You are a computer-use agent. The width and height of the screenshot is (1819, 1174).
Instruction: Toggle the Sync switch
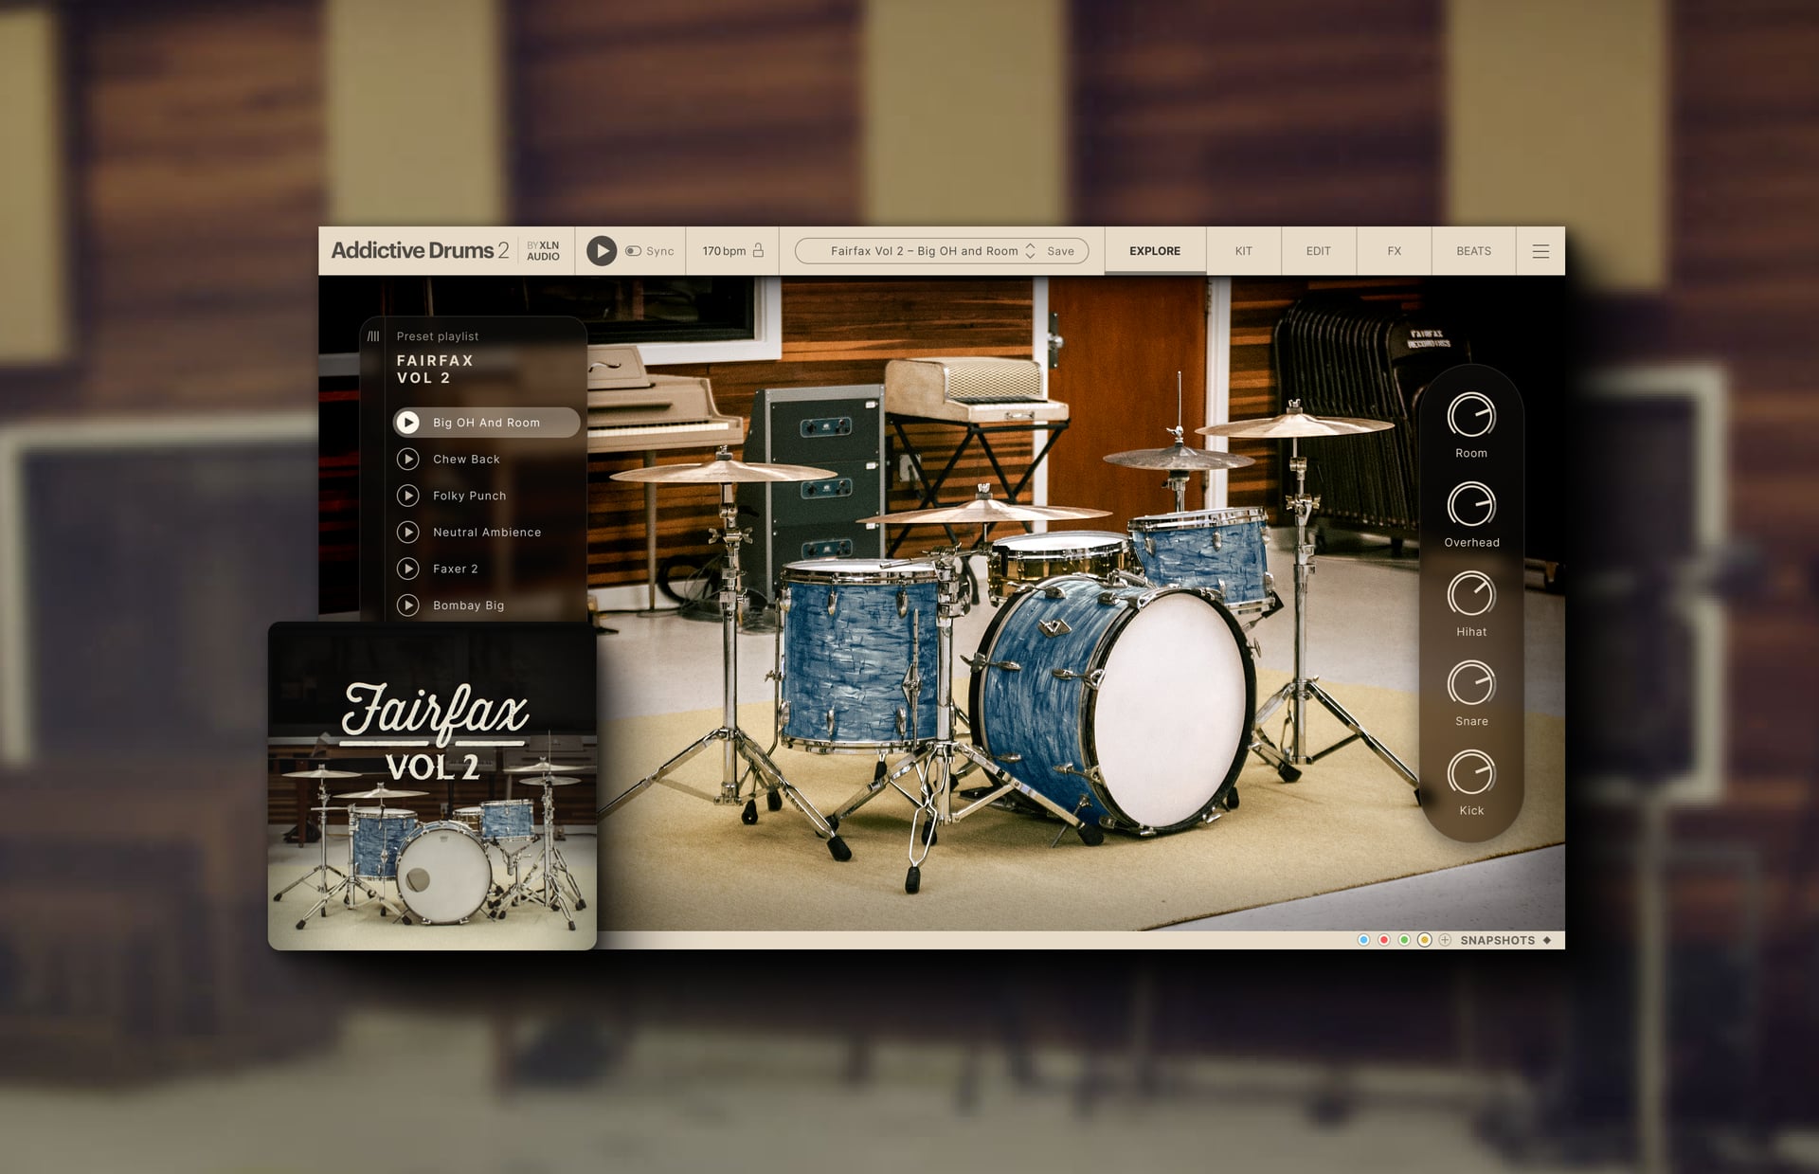632,250
